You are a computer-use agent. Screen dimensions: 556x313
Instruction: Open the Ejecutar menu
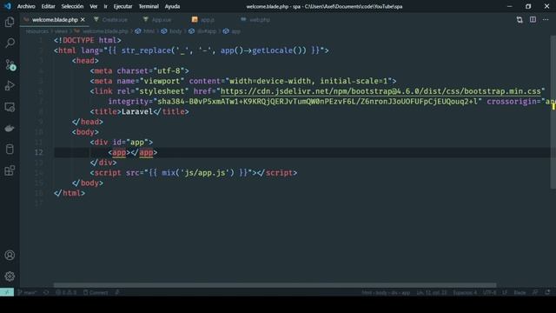(123, 6)
